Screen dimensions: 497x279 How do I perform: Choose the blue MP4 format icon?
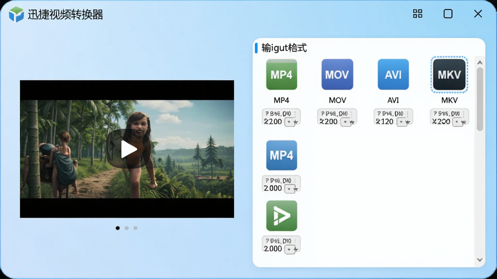pyautogui.click(x=282, y=155)
